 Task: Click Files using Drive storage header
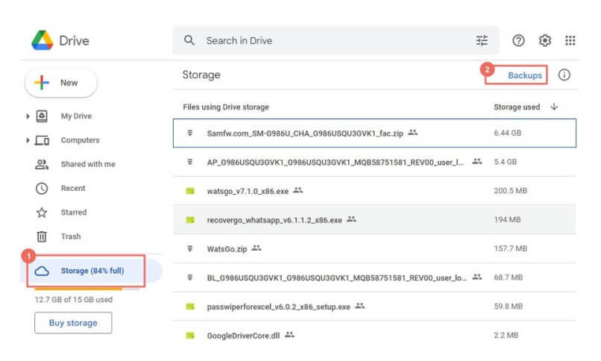click(226, 107)
